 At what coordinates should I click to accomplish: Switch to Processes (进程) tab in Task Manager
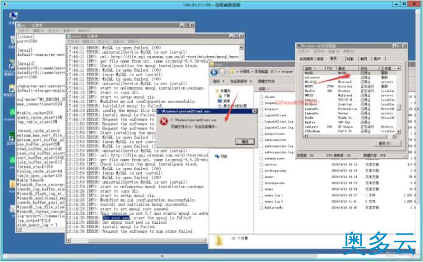click(320, 59)
